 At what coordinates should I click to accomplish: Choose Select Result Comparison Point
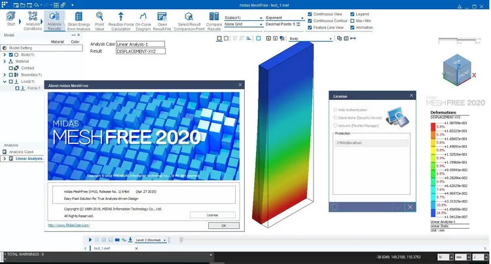click(x=189, y=22)
